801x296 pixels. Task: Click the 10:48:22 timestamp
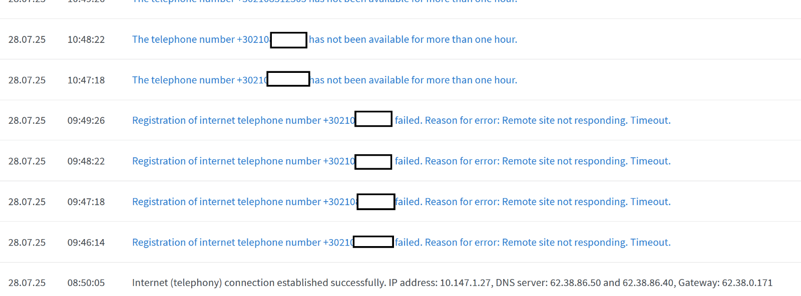[86, 39]
